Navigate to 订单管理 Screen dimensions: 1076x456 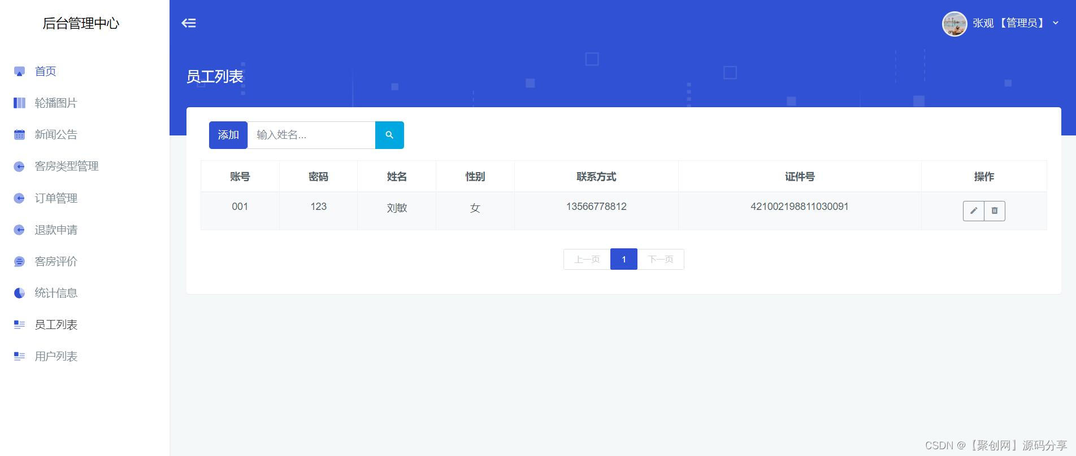[x=56, y=198]
